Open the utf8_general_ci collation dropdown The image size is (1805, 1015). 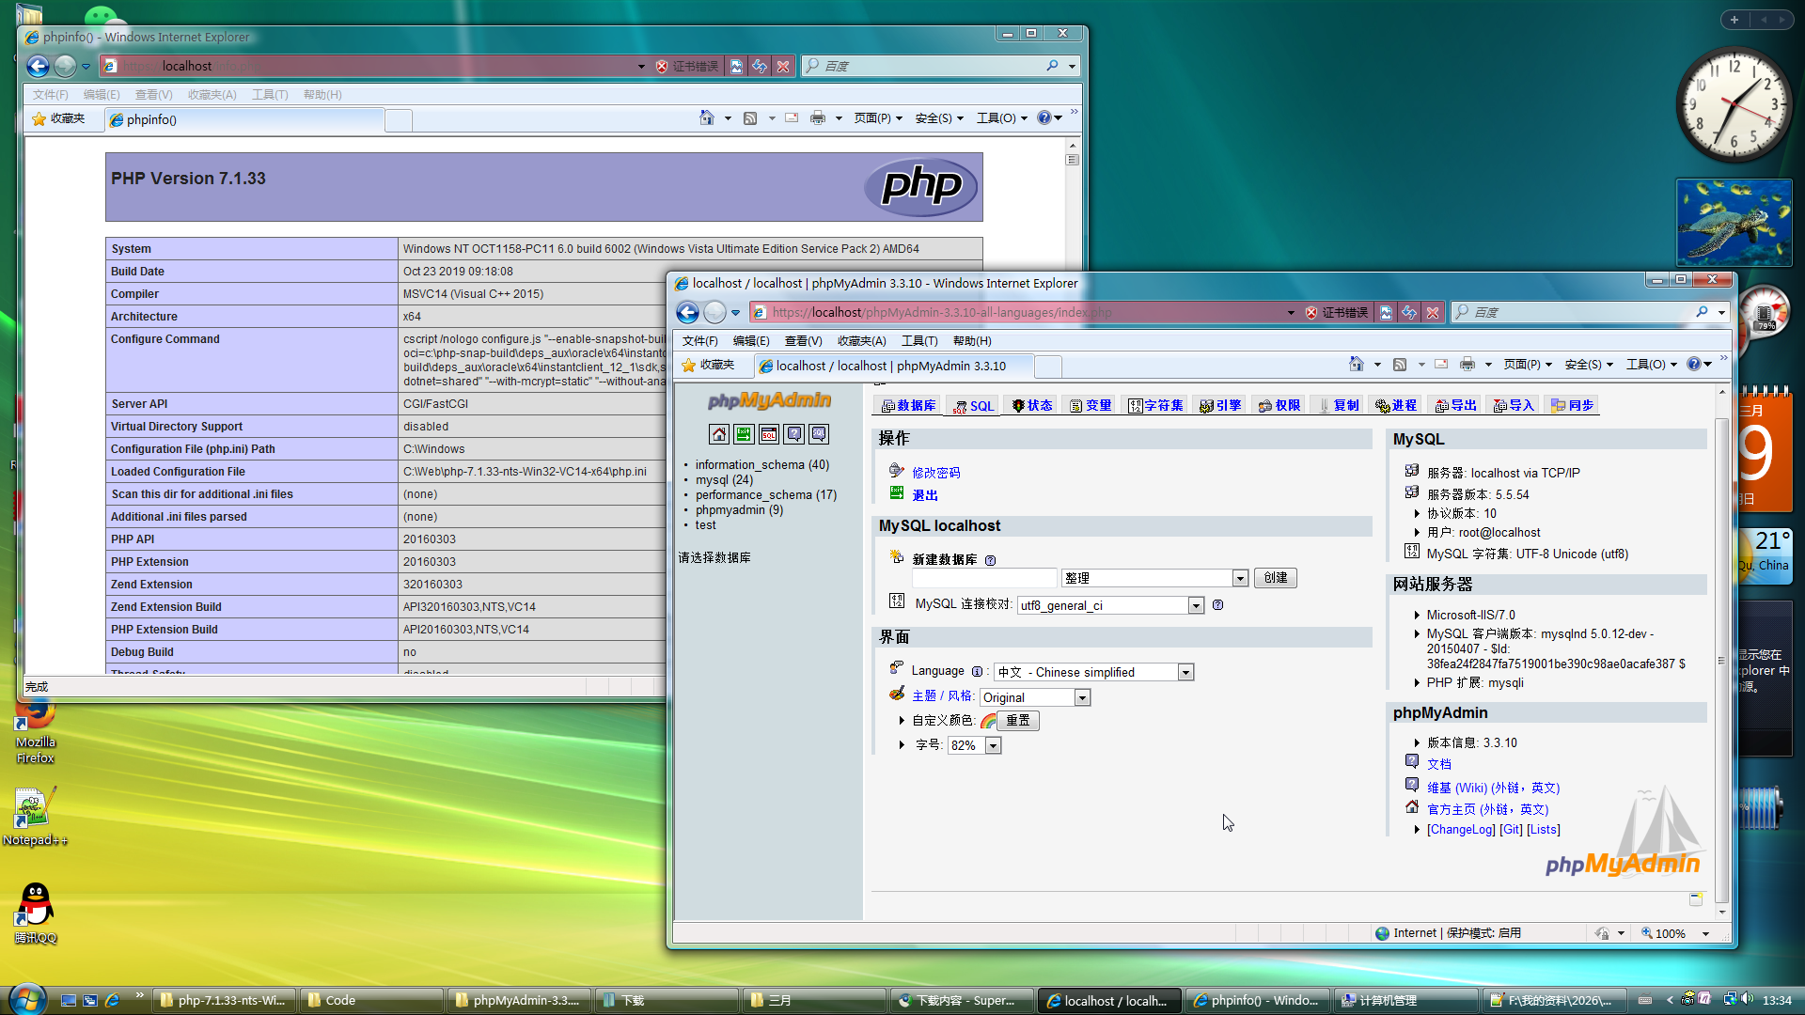click(1196, 606)
